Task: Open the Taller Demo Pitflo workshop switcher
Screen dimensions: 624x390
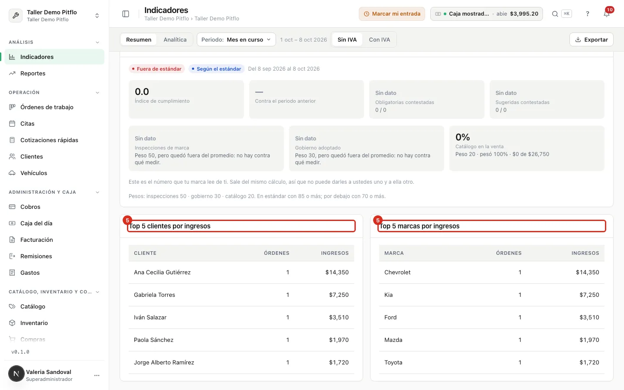Action: pyautogui.click(x=55, y=16)
